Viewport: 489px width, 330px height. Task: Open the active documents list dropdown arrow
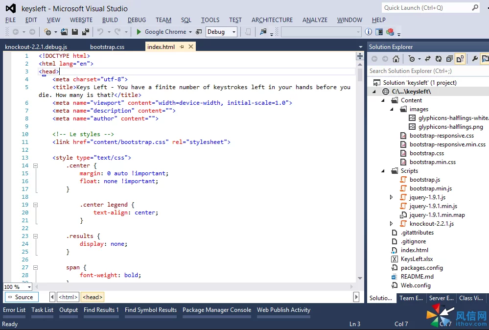(x=361, y=47)
